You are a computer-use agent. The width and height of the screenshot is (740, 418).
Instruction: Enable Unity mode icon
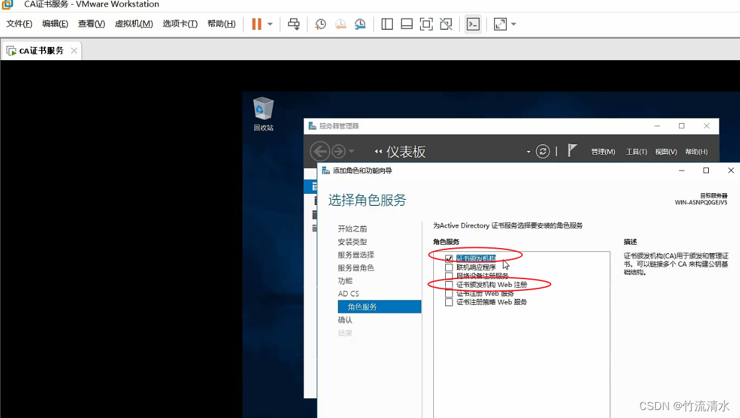pyautogui.click(x=446, y=24)
